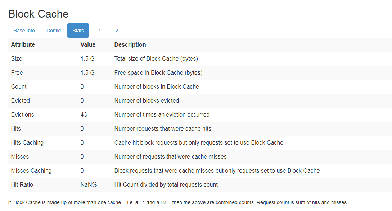392x211 pixels.
Task: Open the Base Info tab
Action: coord(24,31)
